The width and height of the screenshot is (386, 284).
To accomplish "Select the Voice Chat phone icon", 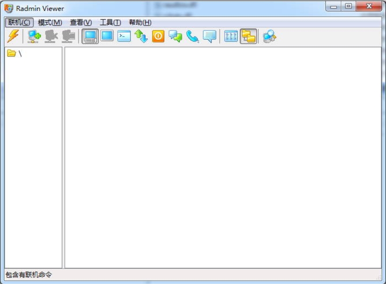I will pos(192,37).
